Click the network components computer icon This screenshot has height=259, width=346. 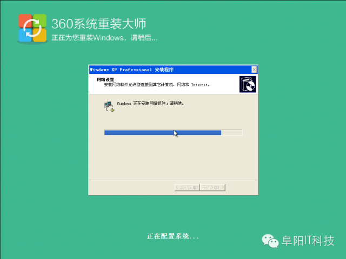pos(109,106)
